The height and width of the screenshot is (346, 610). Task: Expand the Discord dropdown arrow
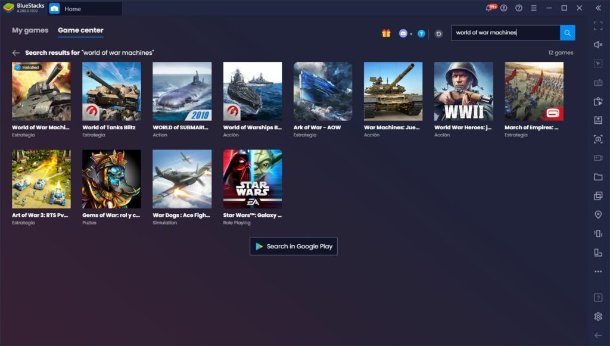point(410,33)
